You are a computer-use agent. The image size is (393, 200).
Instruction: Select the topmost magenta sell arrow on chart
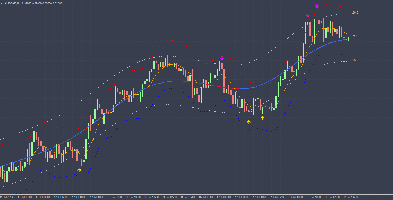(x=317, y=6)
